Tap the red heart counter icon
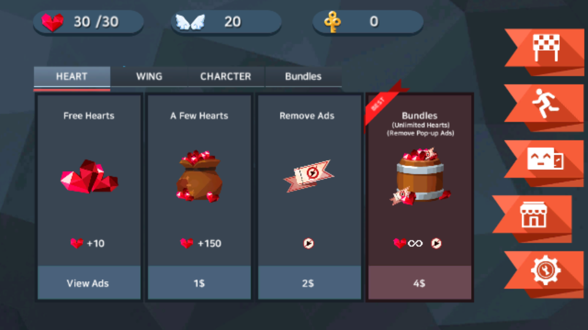588x330 pixels. [53, 22]
